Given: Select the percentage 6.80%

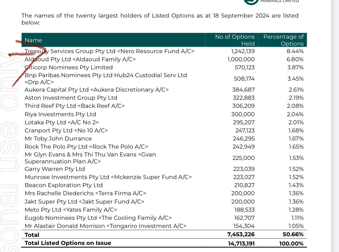Looking at the screenshot, I should tap(295, 59).
